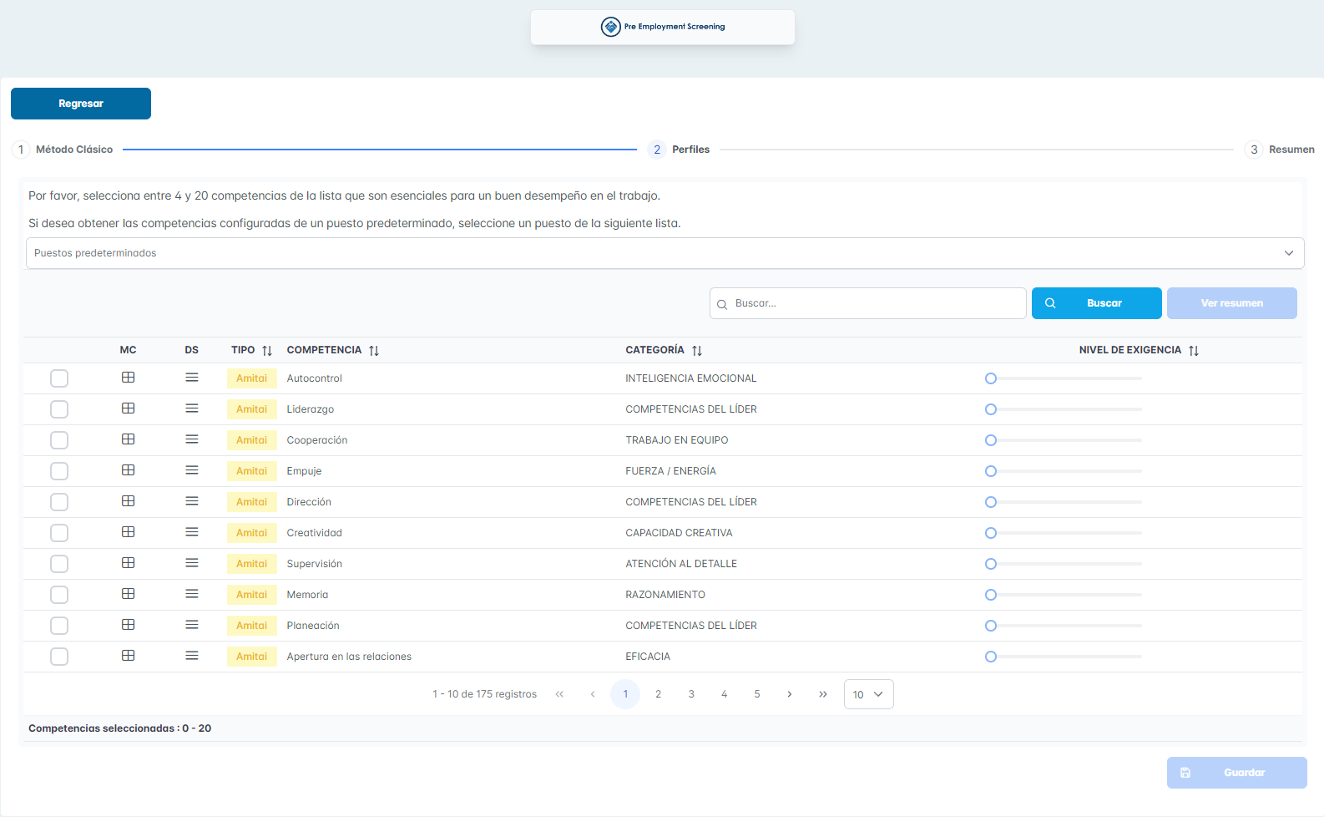The height and width of the screenshot is (817, 1324).
Task: Sort by Categoría column arrows
Action: click(x=697, y=351)
